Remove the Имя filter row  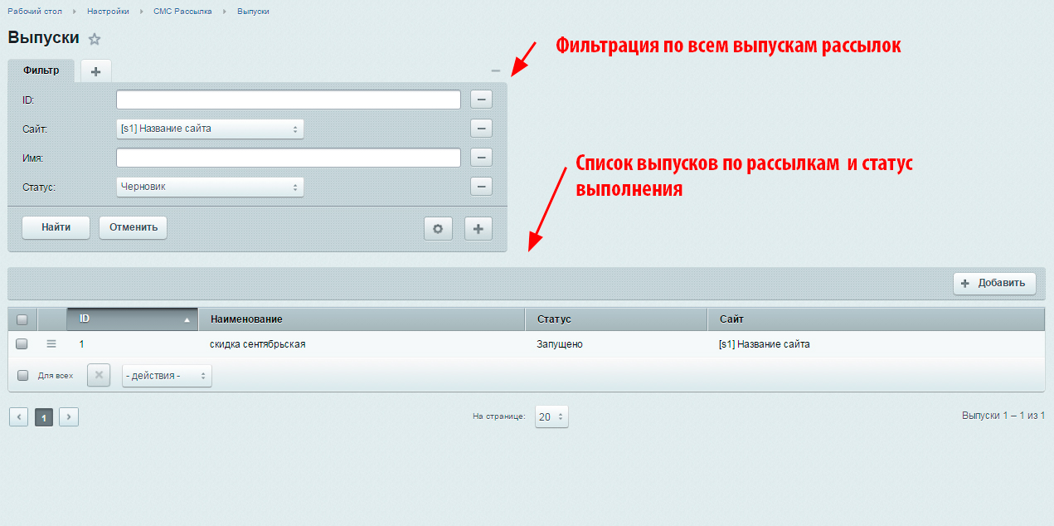coord(481,158)
